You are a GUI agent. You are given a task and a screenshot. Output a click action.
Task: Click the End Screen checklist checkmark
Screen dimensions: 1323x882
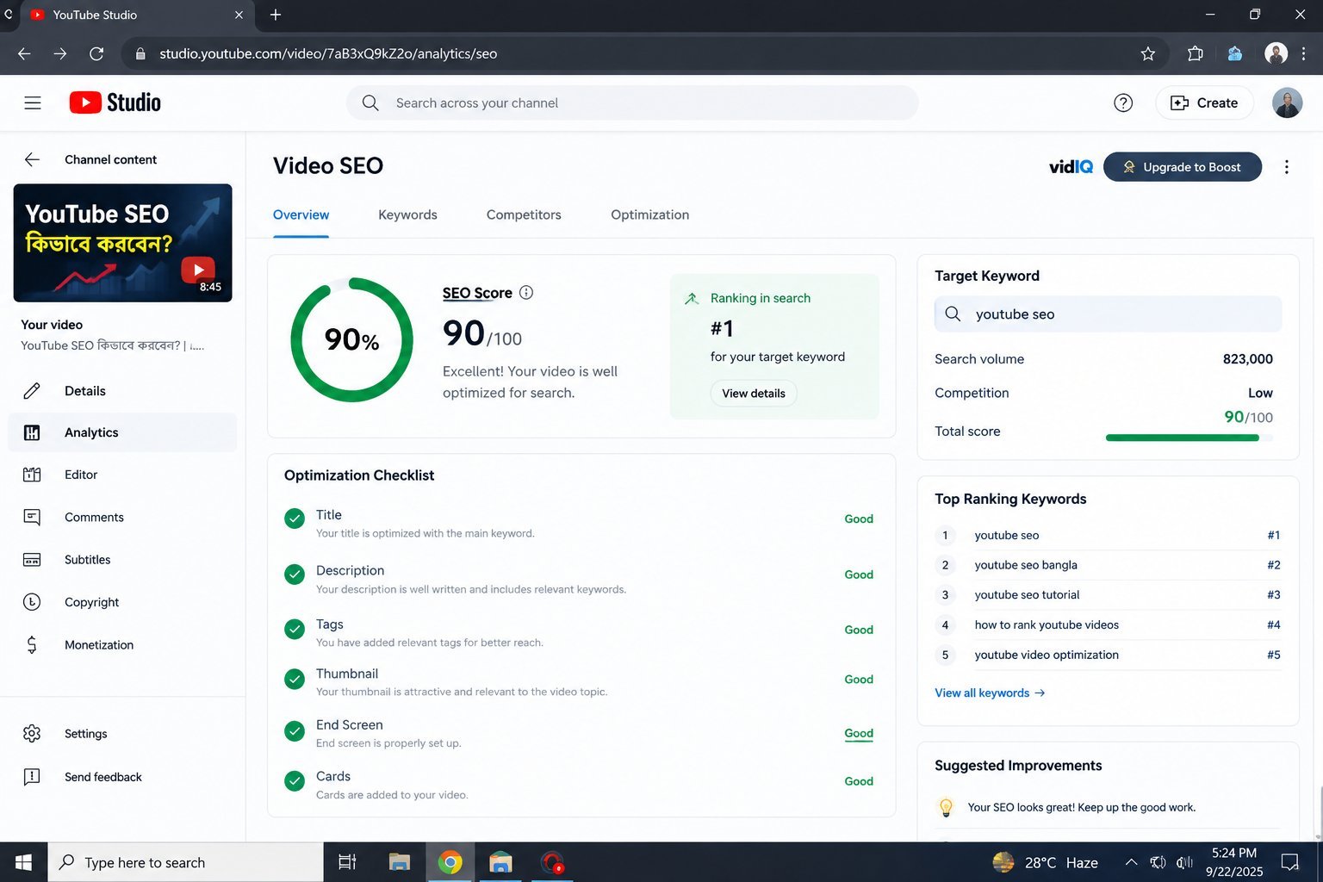(x=295, y=731)
